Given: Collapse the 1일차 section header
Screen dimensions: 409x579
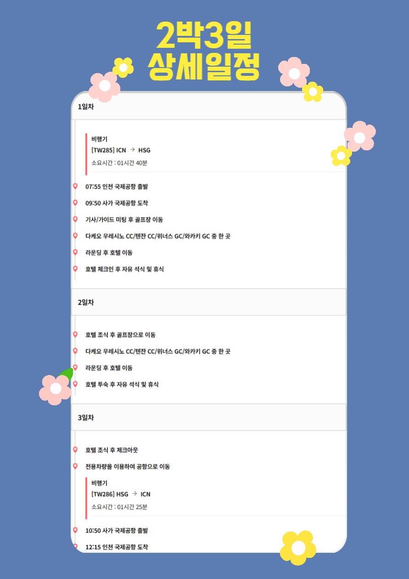Looking at the screenshot, I should click(208, 107).
